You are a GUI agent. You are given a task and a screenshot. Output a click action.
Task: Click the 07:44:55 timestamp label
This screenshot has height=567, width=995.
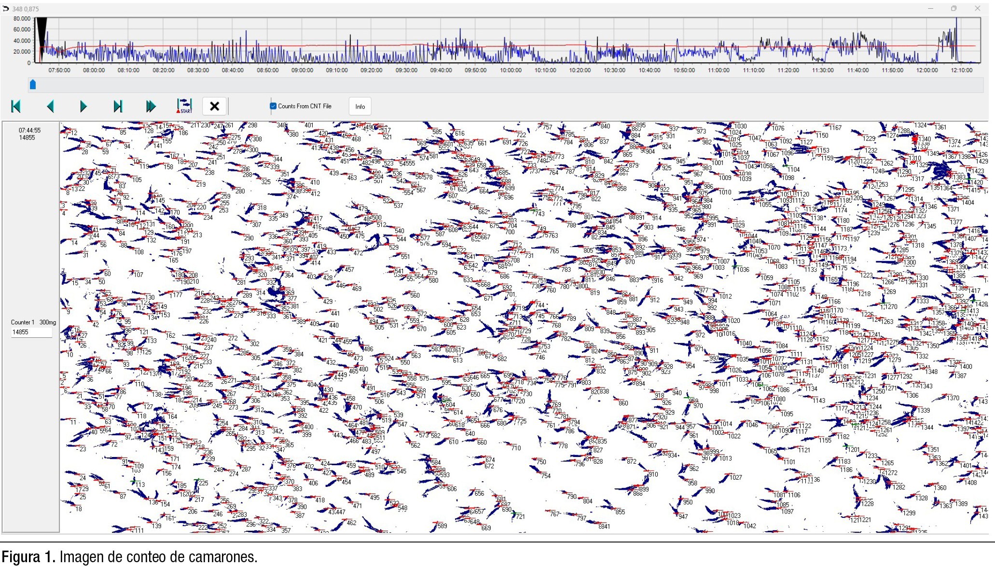[30, 130]
